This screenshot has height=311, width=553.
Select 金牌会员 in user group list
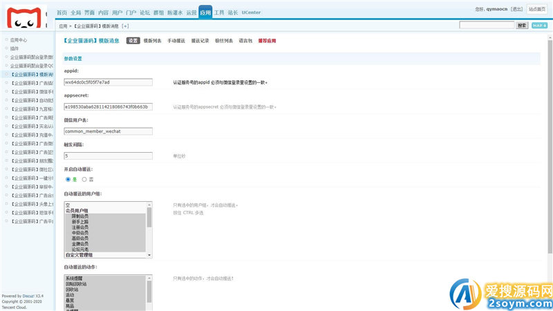105,244
